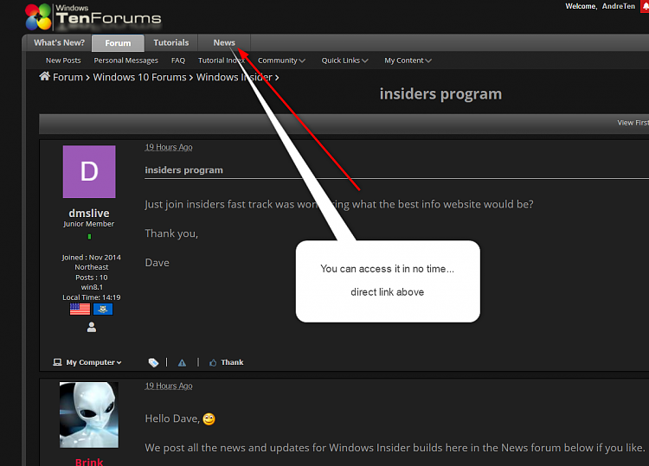This screenshot has width=649, height=466.
Task: Click the Thank button on dmslive's post
Action: tap(226, 362)
